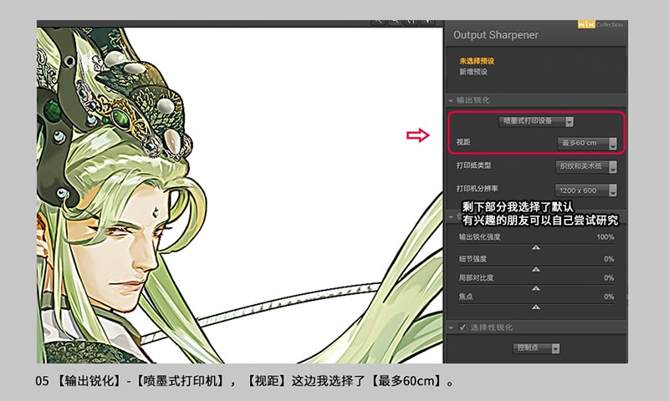
Task: Collapse the 输出锐化 section
Action: (452, 101)
